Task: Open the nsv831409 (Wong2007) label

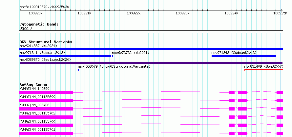Action: coord(264,66)
